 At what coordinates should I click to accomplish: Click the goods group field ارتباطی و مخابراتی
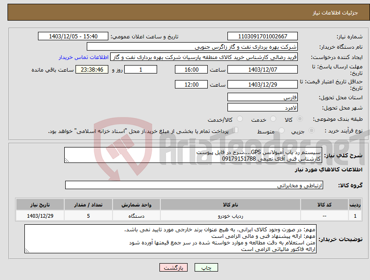pos(194,185)
